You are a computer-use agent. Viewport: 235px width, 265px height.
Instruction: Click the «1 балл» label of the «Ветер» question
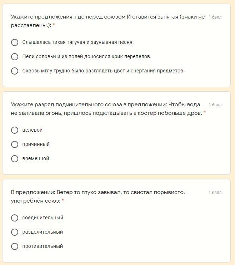pyautogui.click(x=215, y=193)
